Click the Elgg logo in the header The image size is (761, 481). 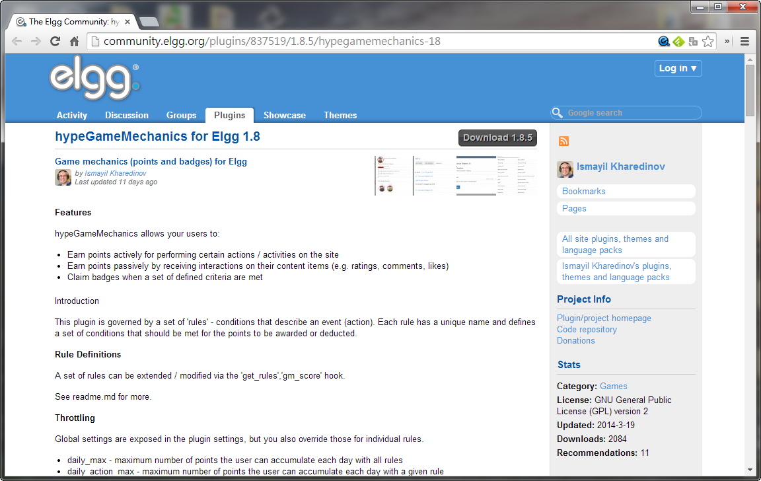(94, 81)
